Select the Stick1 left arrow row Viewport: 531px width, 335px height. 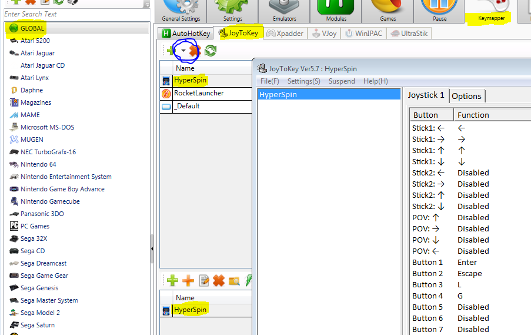(470, 128)
